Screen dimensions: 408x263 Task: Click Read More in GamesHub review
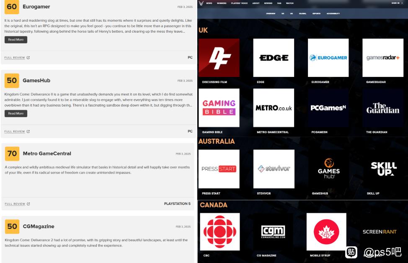(16, 113)
